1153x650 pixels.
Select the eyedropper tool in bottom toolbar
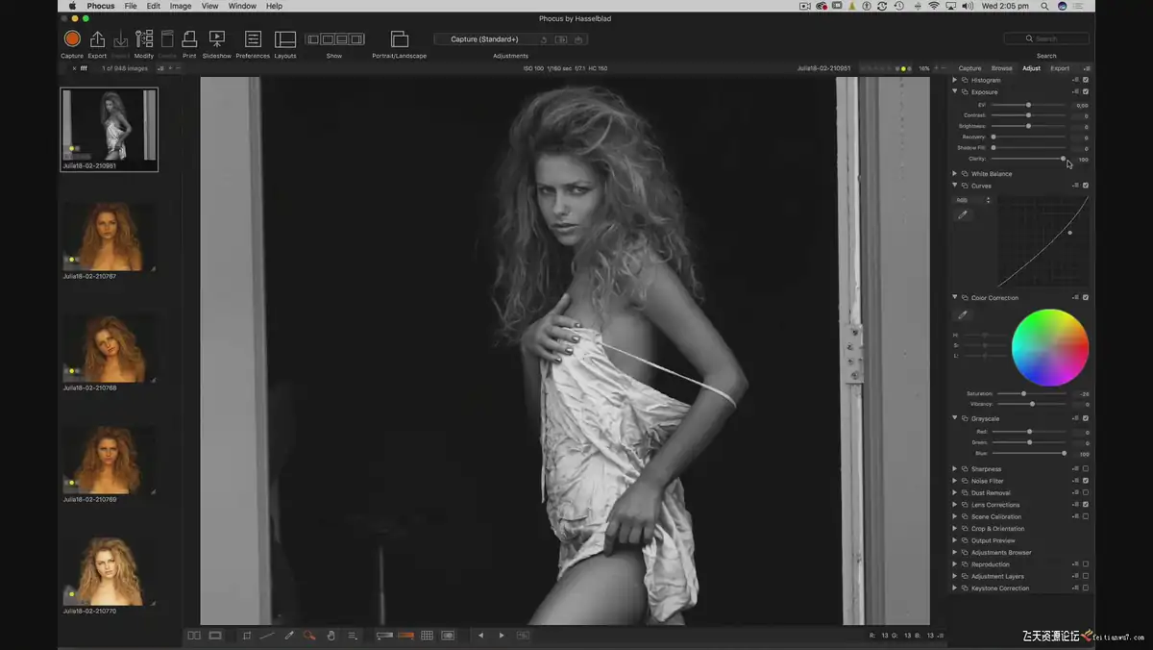pyautogui.click(x=289, y=636)
